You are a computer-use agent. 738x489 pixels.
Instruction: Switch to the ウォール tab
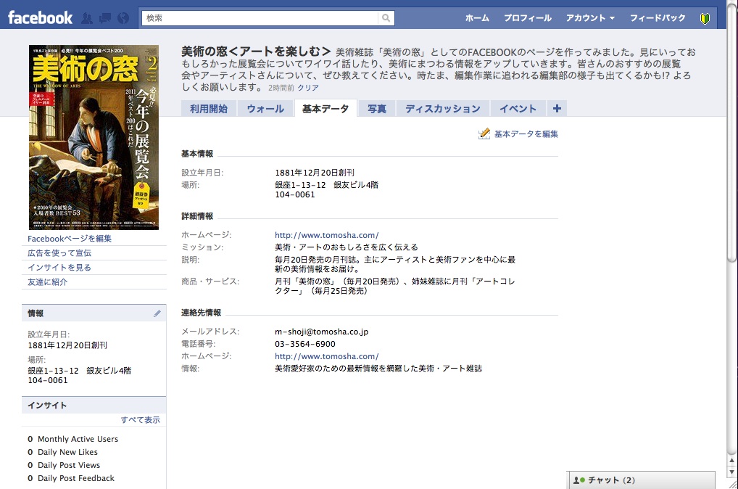pyautogui.click(x=265, y=109)
